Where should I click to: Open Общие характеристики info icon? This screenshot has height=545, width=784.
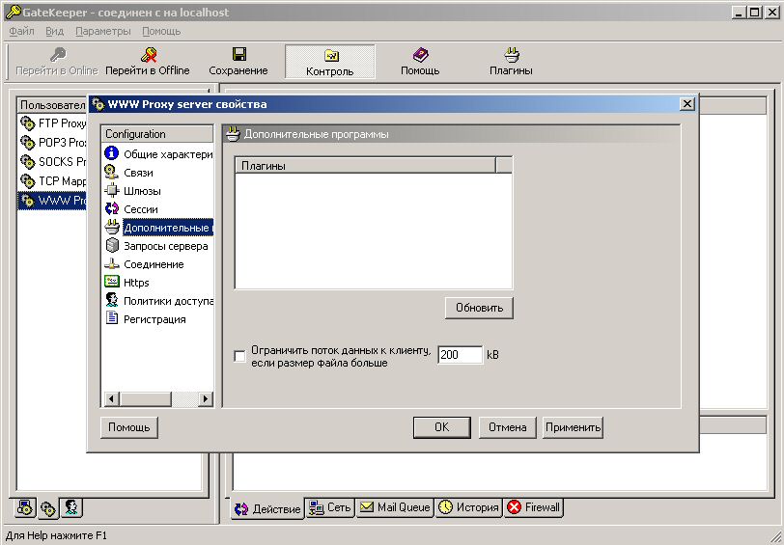(x=111, y=153)
